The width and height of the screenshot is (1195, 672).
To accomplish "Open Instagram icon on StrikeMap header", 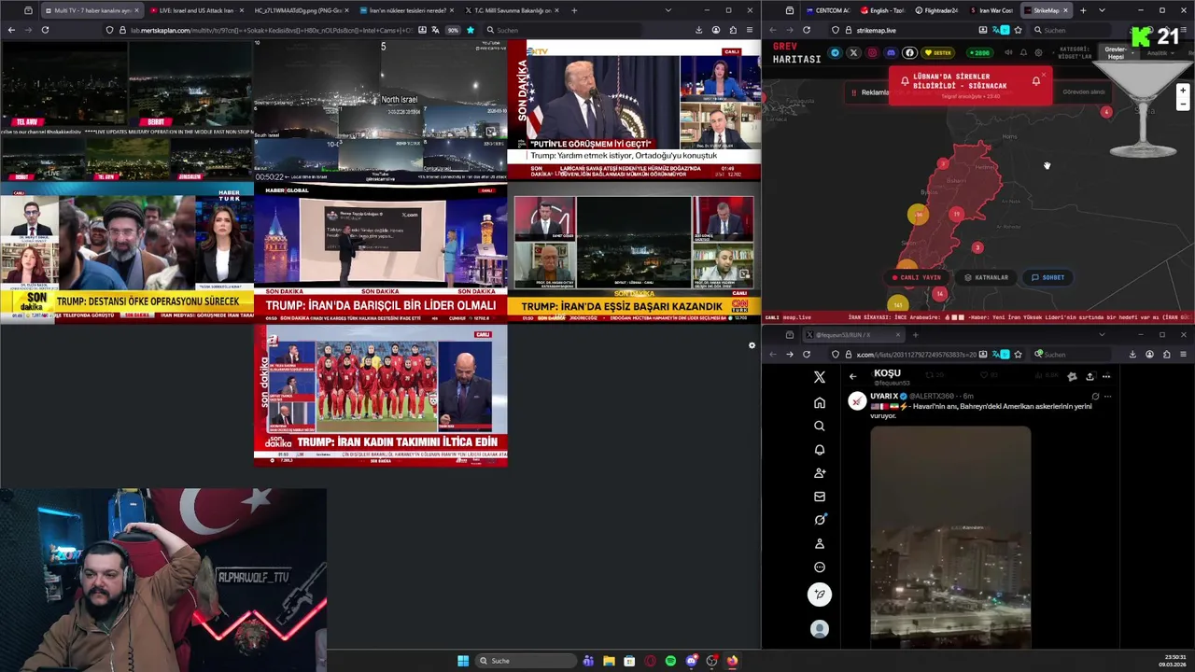I will (872, 53).
